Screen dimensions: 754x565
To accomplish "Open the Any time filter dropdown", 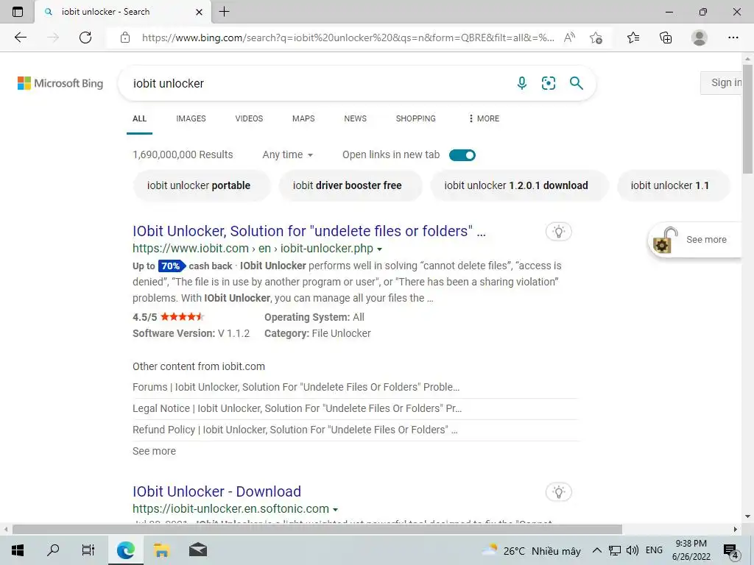I will coord(288,154).
